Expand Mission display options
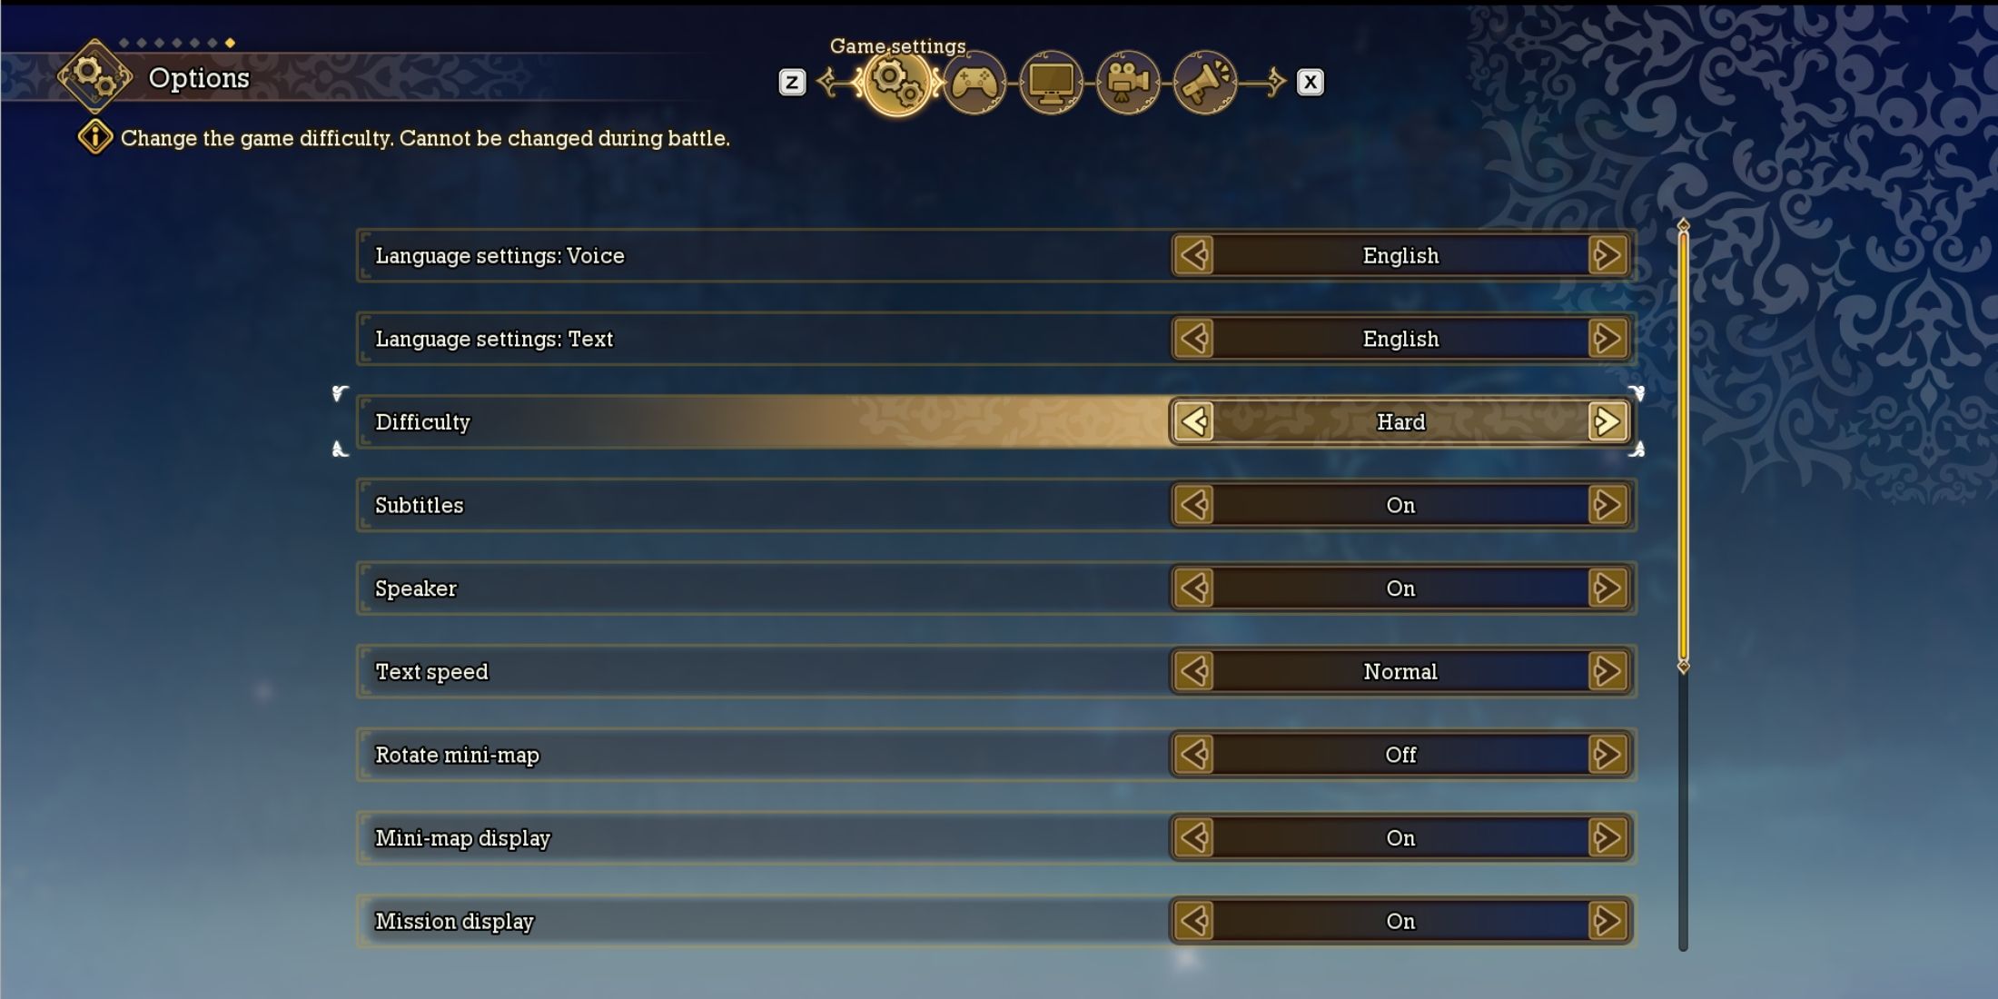Image resolution: width=1998 pixels, height=999 pixels. click(x=1610, y=920)
